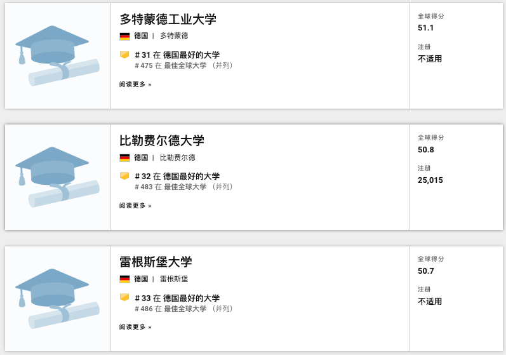Click the yellow badge icon next to #33
The image size is (506, 355).
tap(124, 297)
